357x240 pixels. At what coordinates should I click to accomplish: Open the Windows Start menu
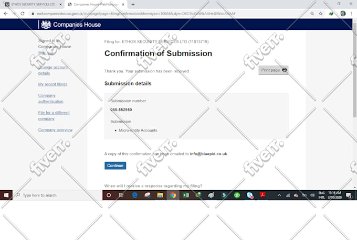[6, 195]
